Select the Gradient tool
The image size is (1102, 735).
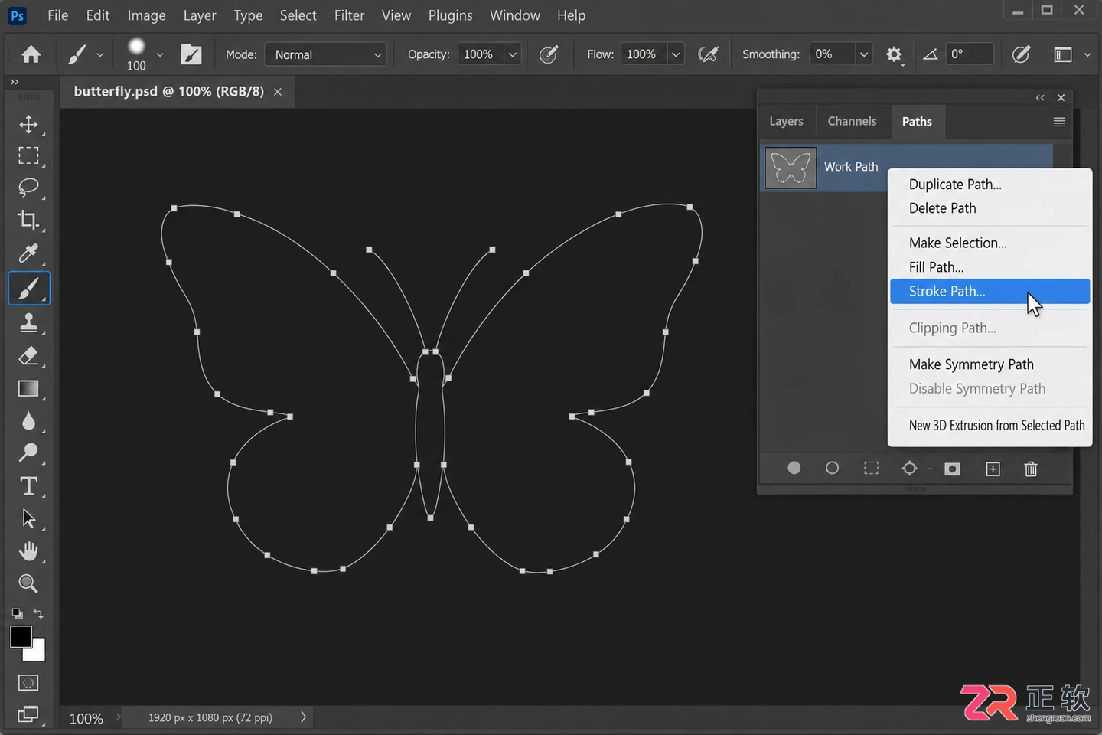[x=28, y=388]
